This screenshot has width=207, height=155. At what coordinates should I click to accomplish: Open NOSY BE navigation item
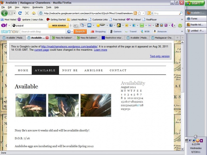click(70, 70)
